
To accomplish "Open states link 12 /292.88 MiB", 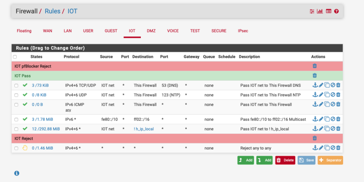I will point(45,129).
